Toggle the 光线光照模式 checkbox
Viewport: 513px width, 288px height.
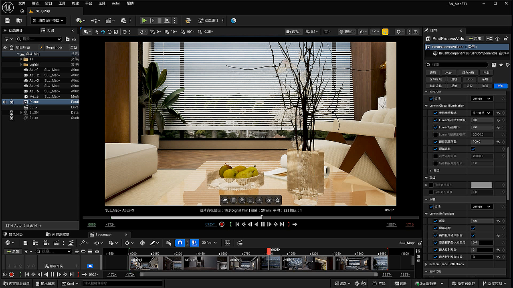[436, 113]
